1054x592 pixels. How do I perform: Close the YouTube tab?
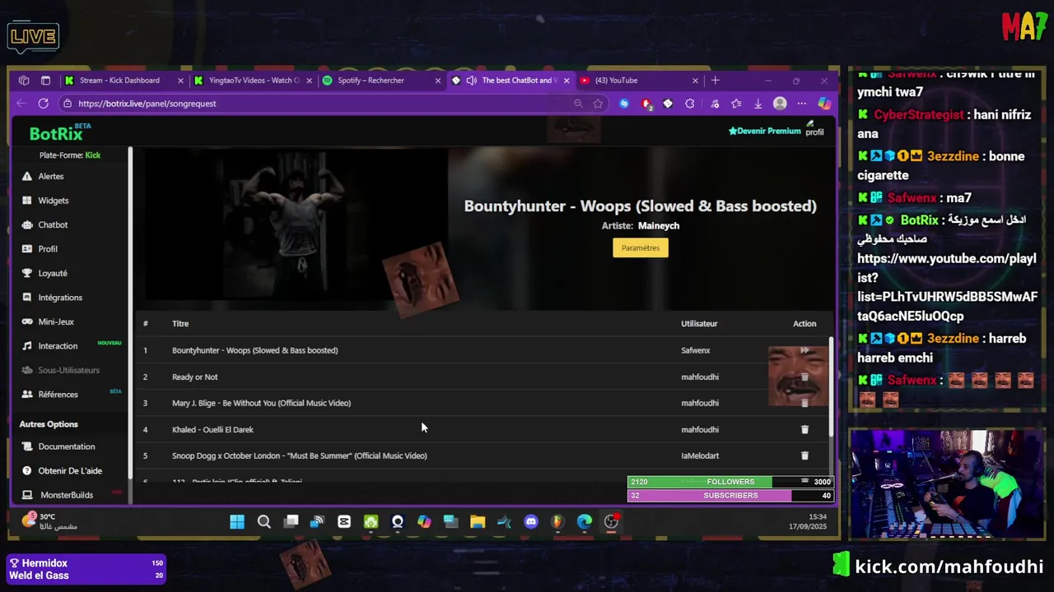695,81
